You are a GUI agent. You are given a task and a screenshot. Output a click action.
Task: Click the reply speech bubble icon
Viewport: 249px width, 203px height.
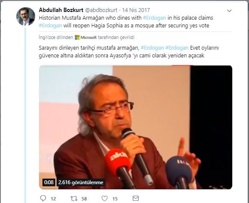pyautogui.click(x=43, y=198)
